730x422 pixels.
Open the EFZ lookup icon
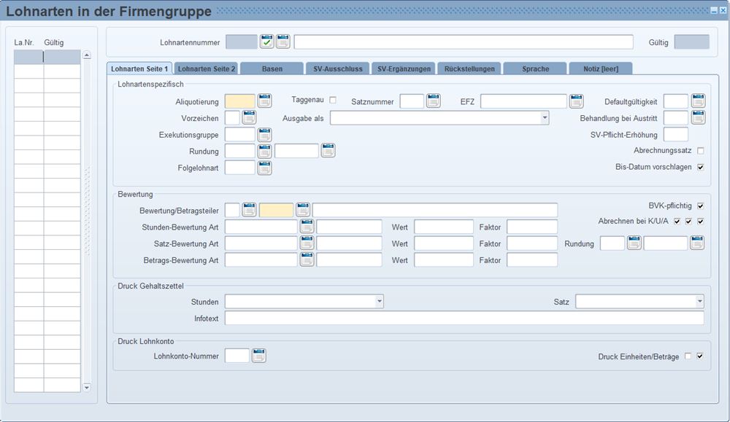pyautogui.click(x=577, y=101)
